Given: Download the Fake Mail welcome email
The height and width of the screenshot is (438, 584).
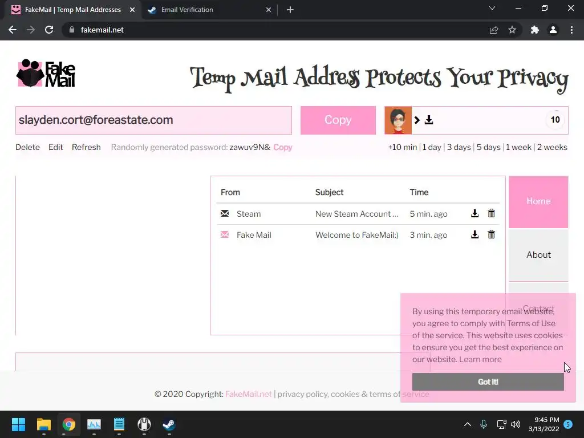Looking at the screenshot, I should (474, 234).
